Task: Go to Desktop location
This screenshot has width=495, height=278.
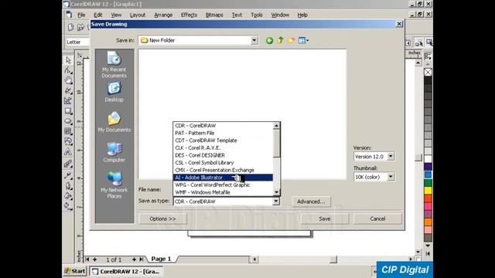Action: coord(114,92)
